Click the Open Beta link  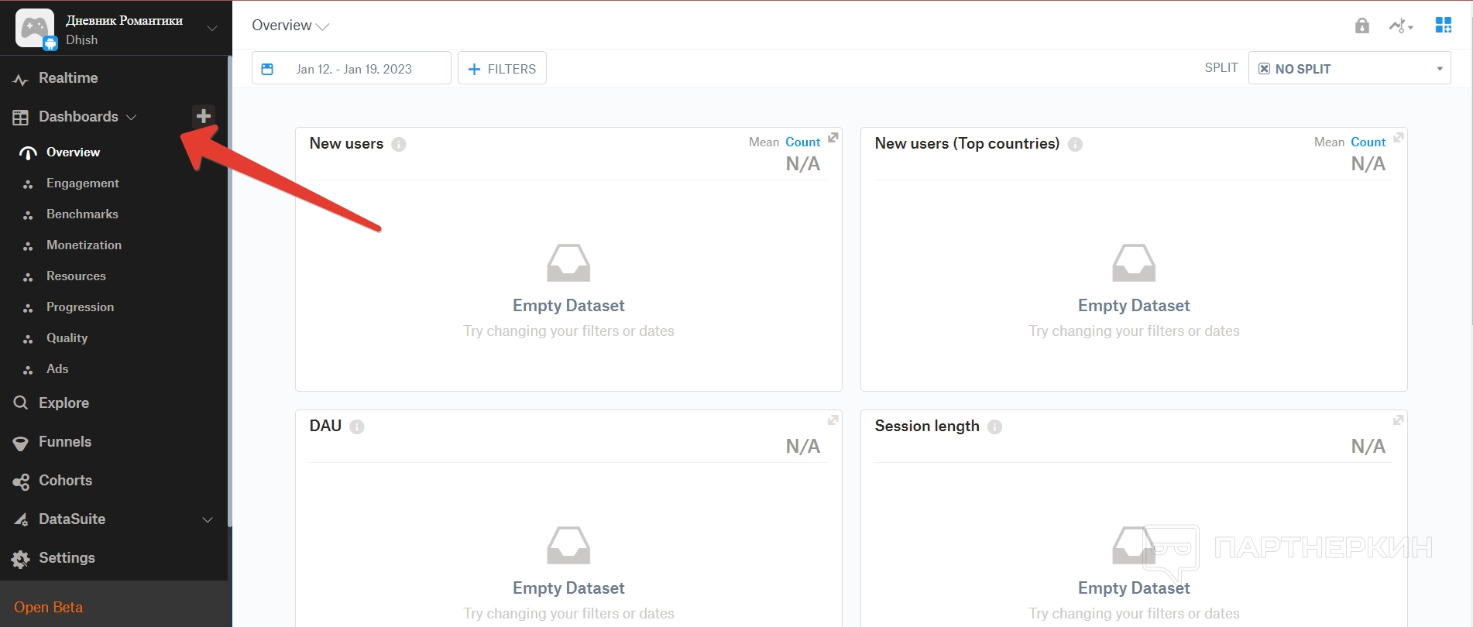48,608
